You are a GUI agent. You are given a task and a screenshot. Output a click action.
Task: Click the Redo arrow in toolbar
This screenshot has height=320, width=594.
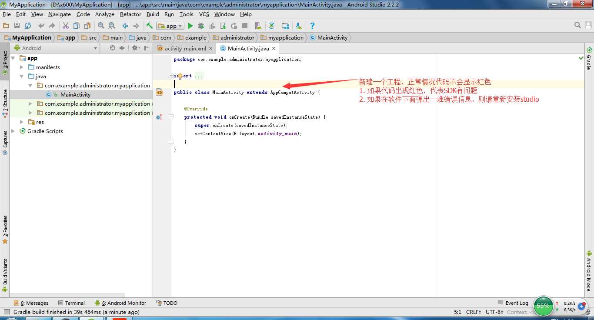[x=52, y=26]
